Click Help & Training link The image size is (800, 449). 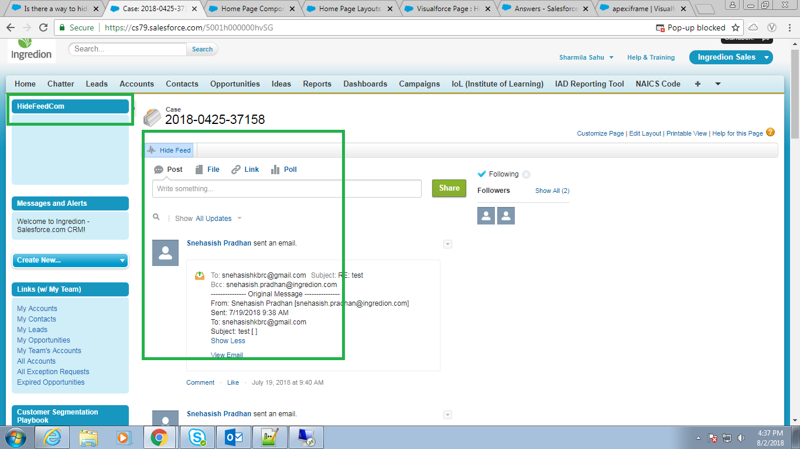[651, 57]
